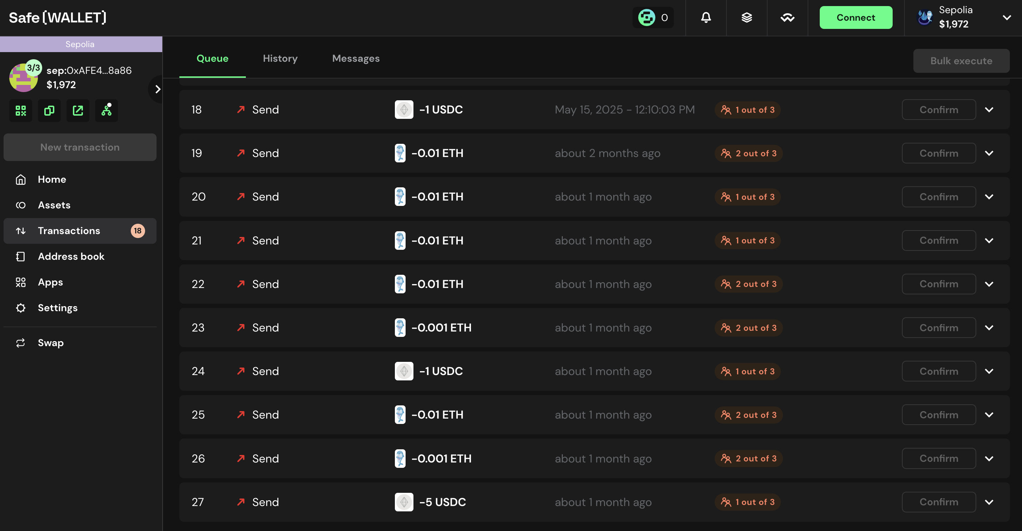This screenshot has height=531, width=1022.
Task: Click the USDC token icon in row 18
Action: point(404,110)
